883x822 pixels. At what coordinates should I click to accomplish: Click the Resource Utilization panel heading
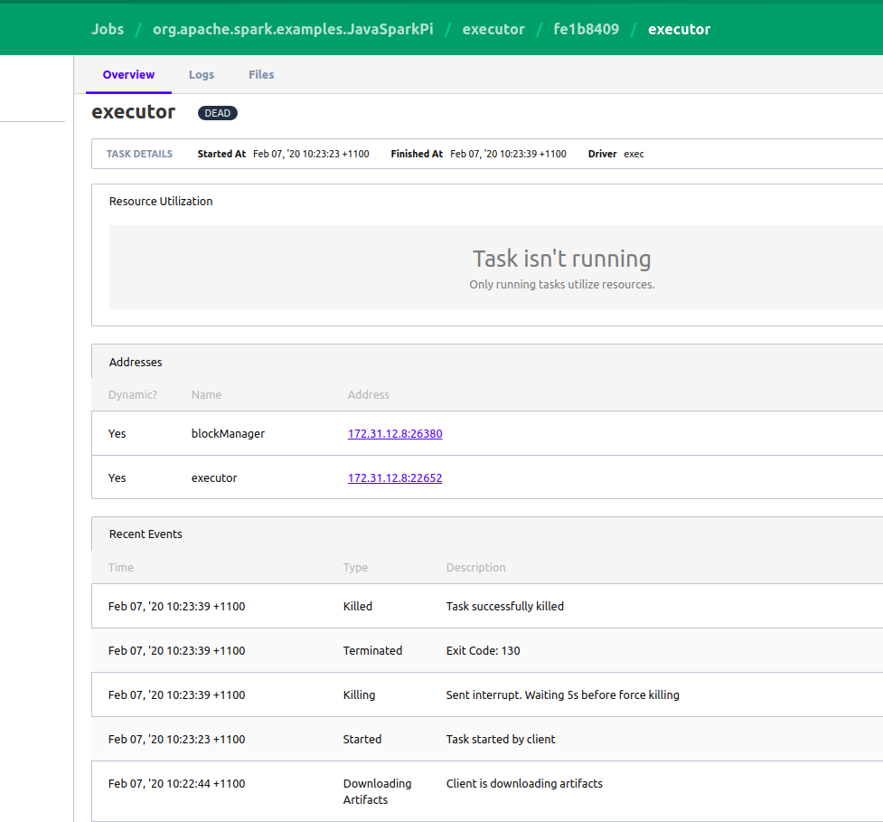point(160,201)
